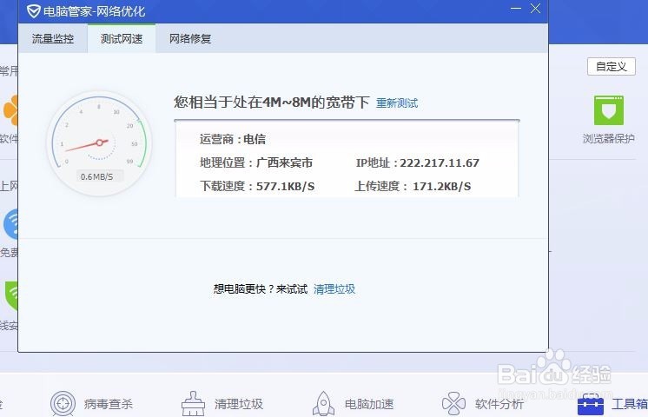648x417 pixels.
Task: Click the 软件分析 clover icon
Action: tap(453, 403)
